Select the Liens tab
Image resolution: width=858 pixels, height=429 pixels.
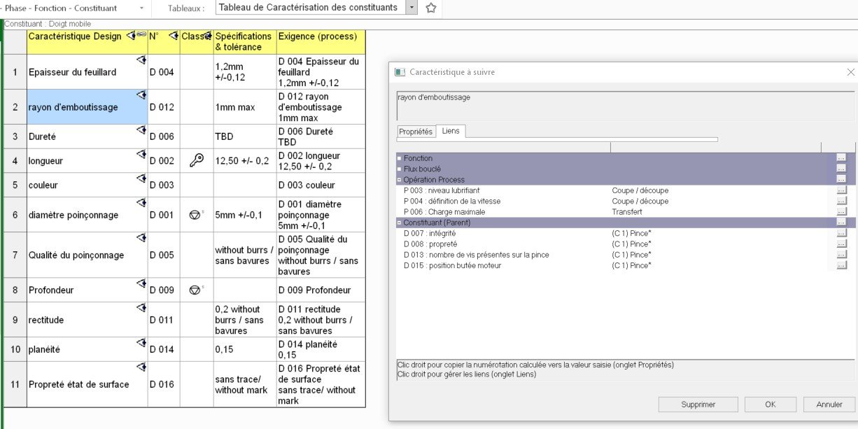(451, 131)
